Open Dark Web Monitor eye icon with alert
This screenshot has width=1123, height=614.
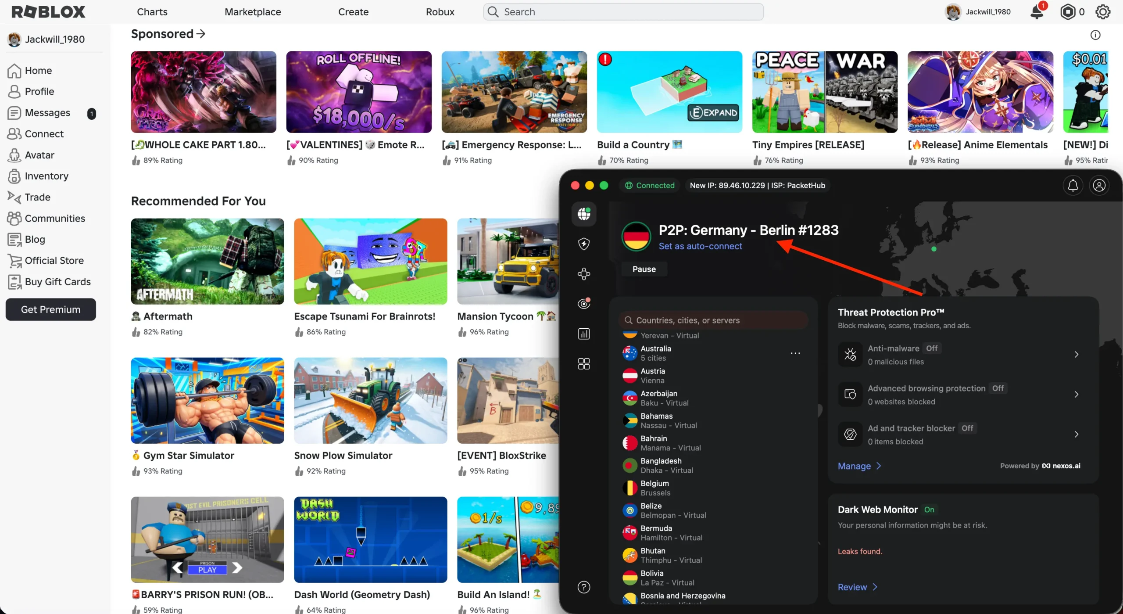(583, 303)
